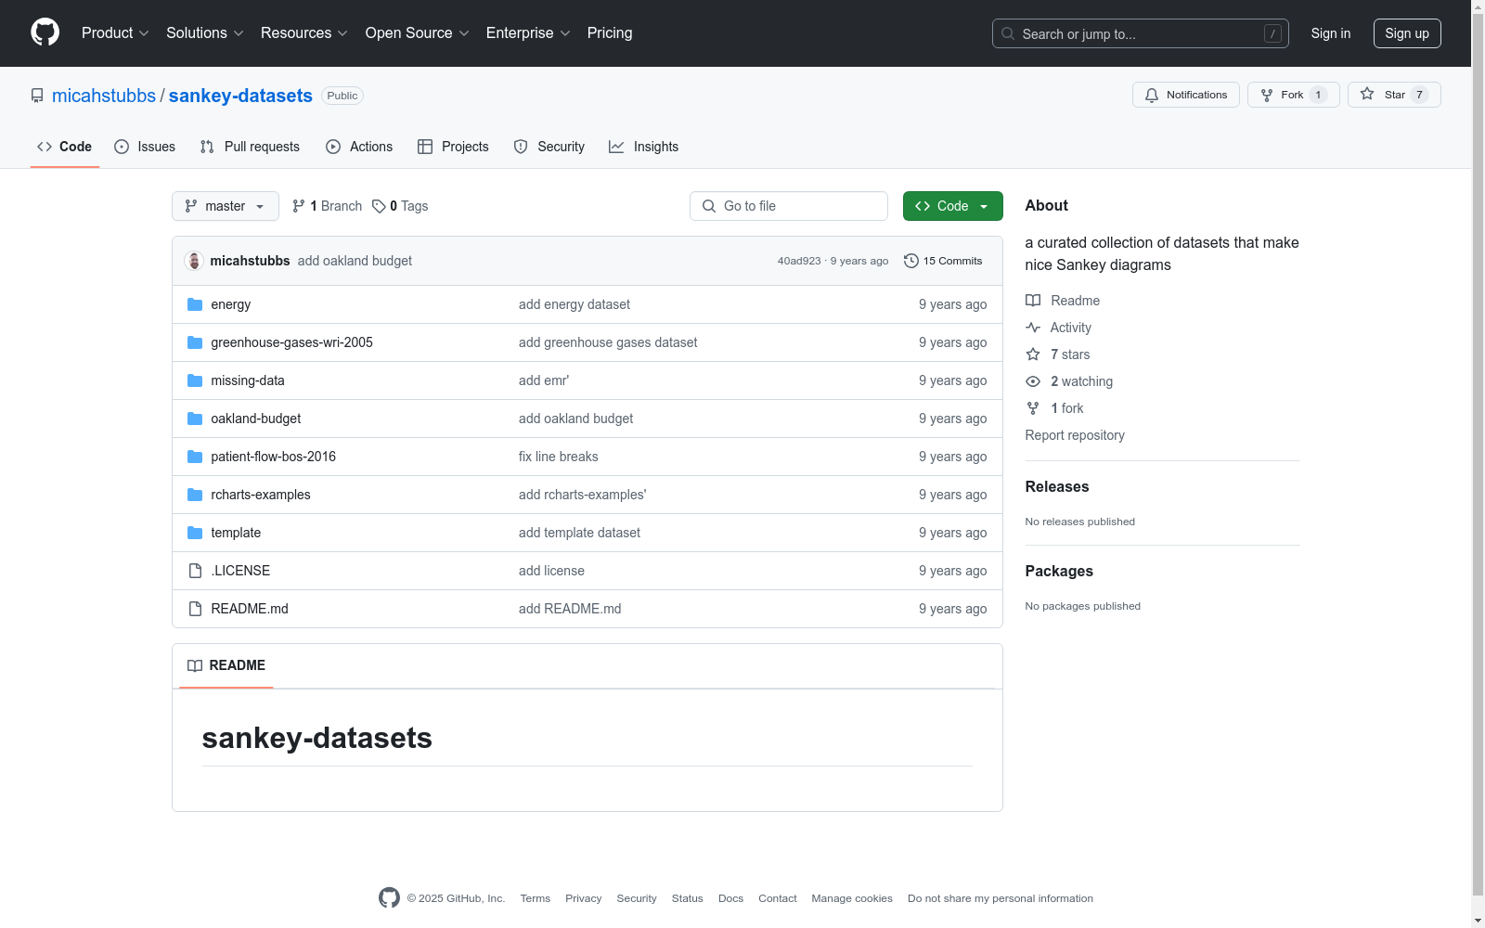Screen dimensions: 1485x928
Task: Expand the Resources menu
Action: [x=304, y=33]
